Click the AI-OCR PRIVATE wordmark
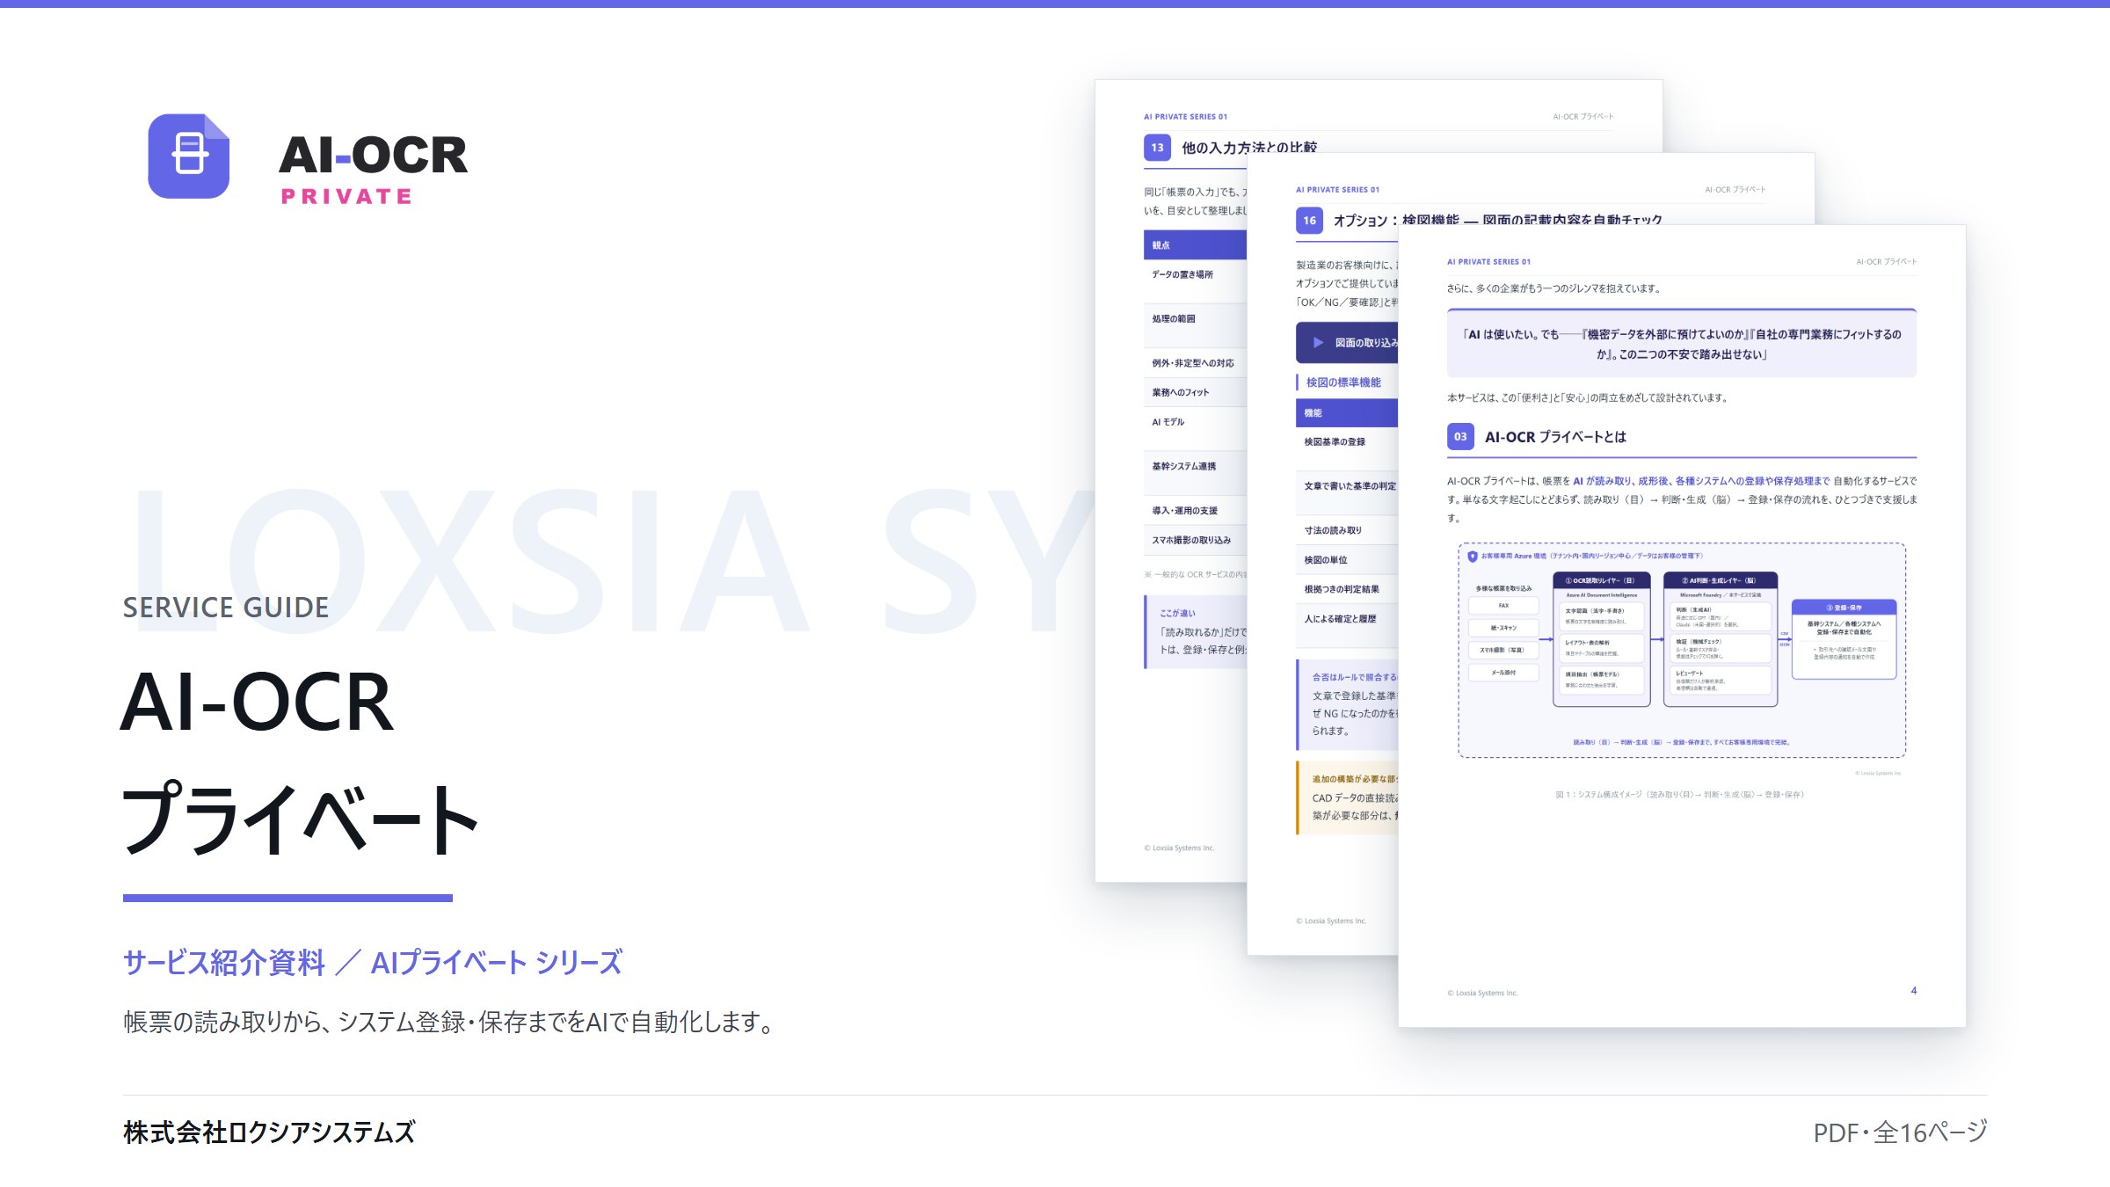2110x1187 pixels. (x=374, y=169)
